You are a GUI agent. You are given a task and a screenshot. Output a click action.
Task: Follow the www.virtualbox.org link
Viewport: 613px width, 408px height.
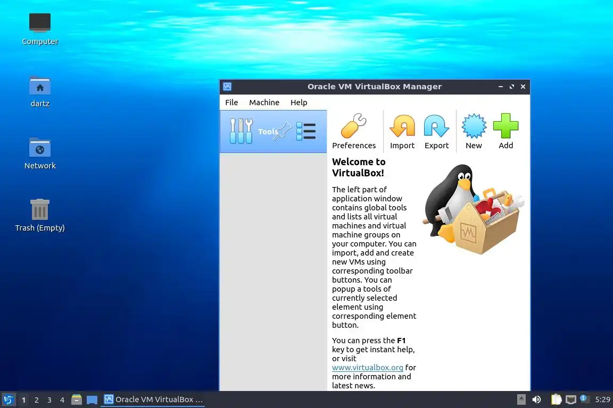click(x=368, y=368)
